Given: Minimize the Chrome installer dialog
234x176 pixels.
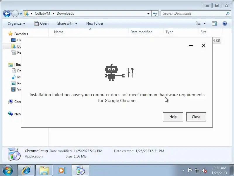Looking at the screenshot, I should 191,45.
